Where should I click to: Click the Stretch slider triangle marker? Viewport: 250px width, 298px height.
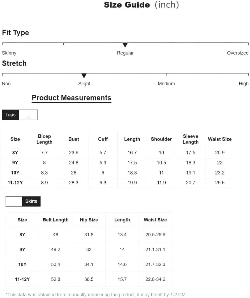[x=84, y=76]
